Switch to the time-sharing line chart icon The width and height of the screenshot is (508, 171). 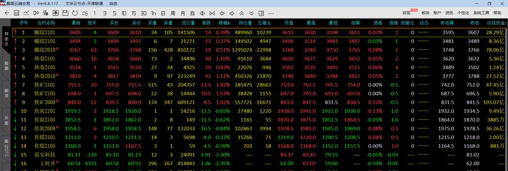26,13
